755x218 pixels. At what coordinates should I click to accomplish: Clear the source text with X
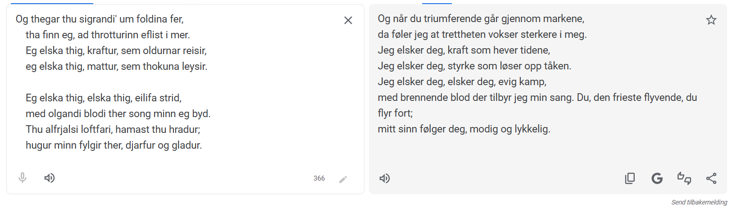pyautogui.click(x=348, y=20)
